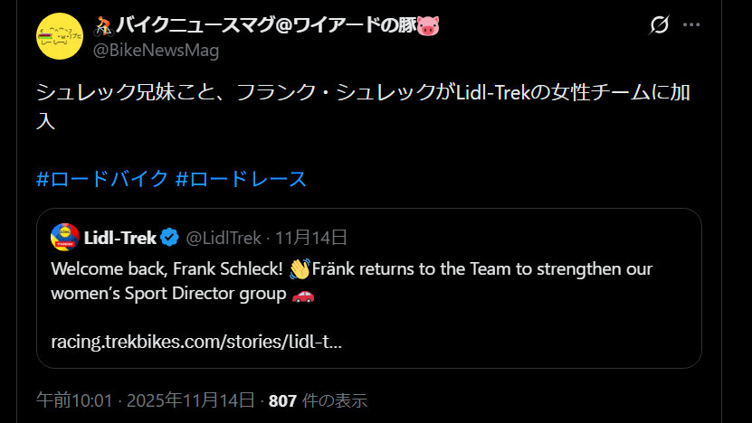Open the @LidlTrek handle
This screenshot has height=423, width=752.
coord(225,239)
